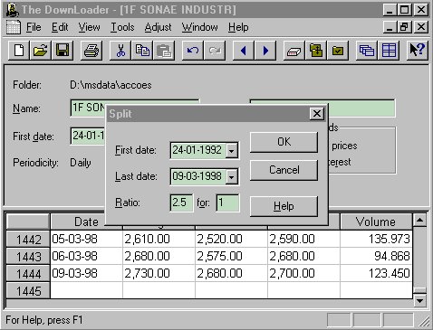Screen dimensions: 433x330
Task: Open a file with the folder icon
Action: click(41, 51)
